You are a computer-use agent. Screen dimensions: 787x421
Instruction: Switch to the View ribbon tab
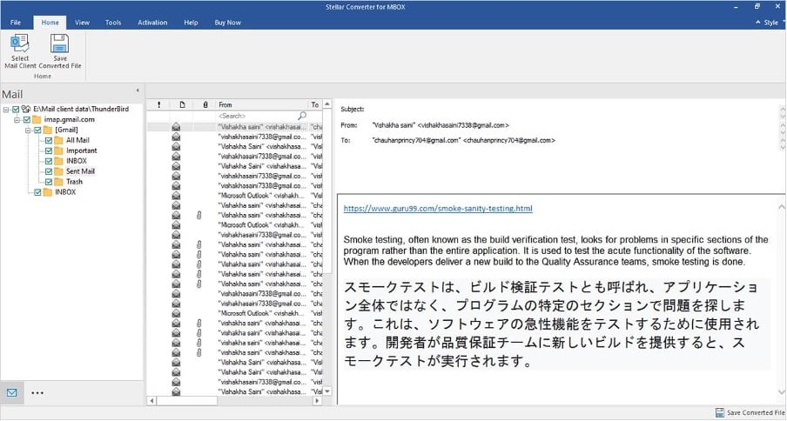[82, 23]
